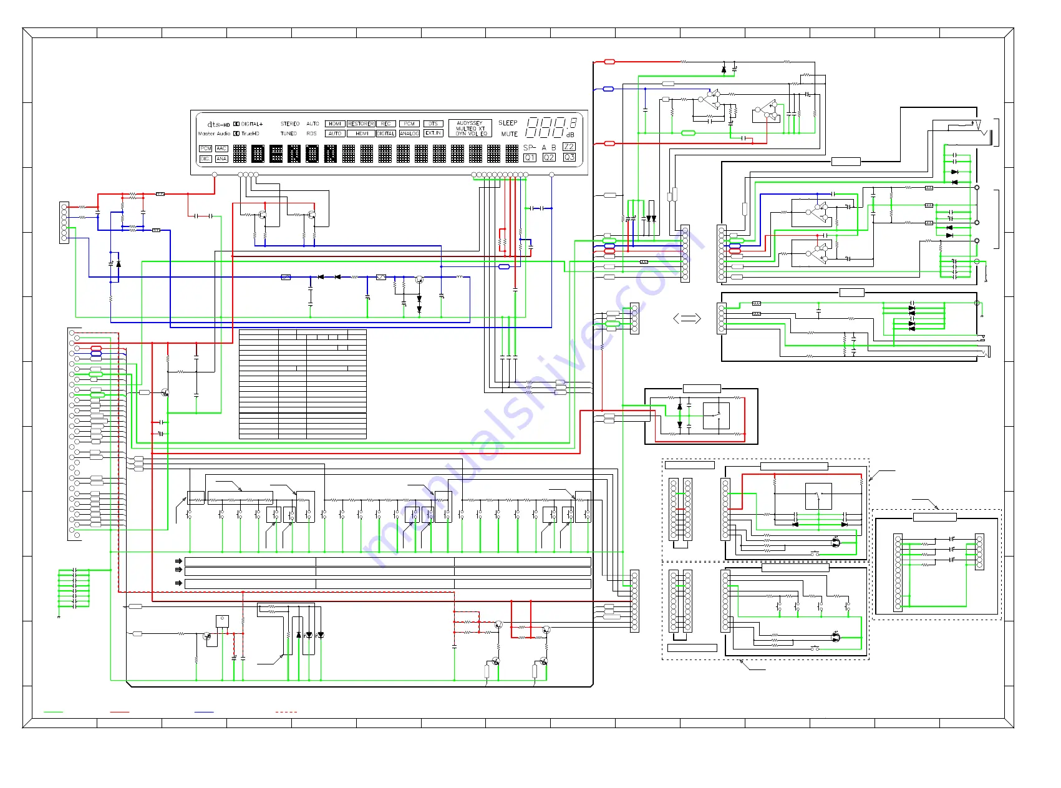This screenshot has width=1061, height=788.
Task: Click the SLEEP indicator
Action: (508, 123)
